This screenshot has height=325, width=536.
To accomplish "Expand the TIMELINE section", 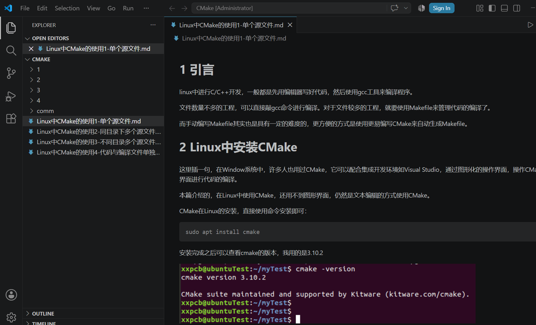I will pos(27,323).
